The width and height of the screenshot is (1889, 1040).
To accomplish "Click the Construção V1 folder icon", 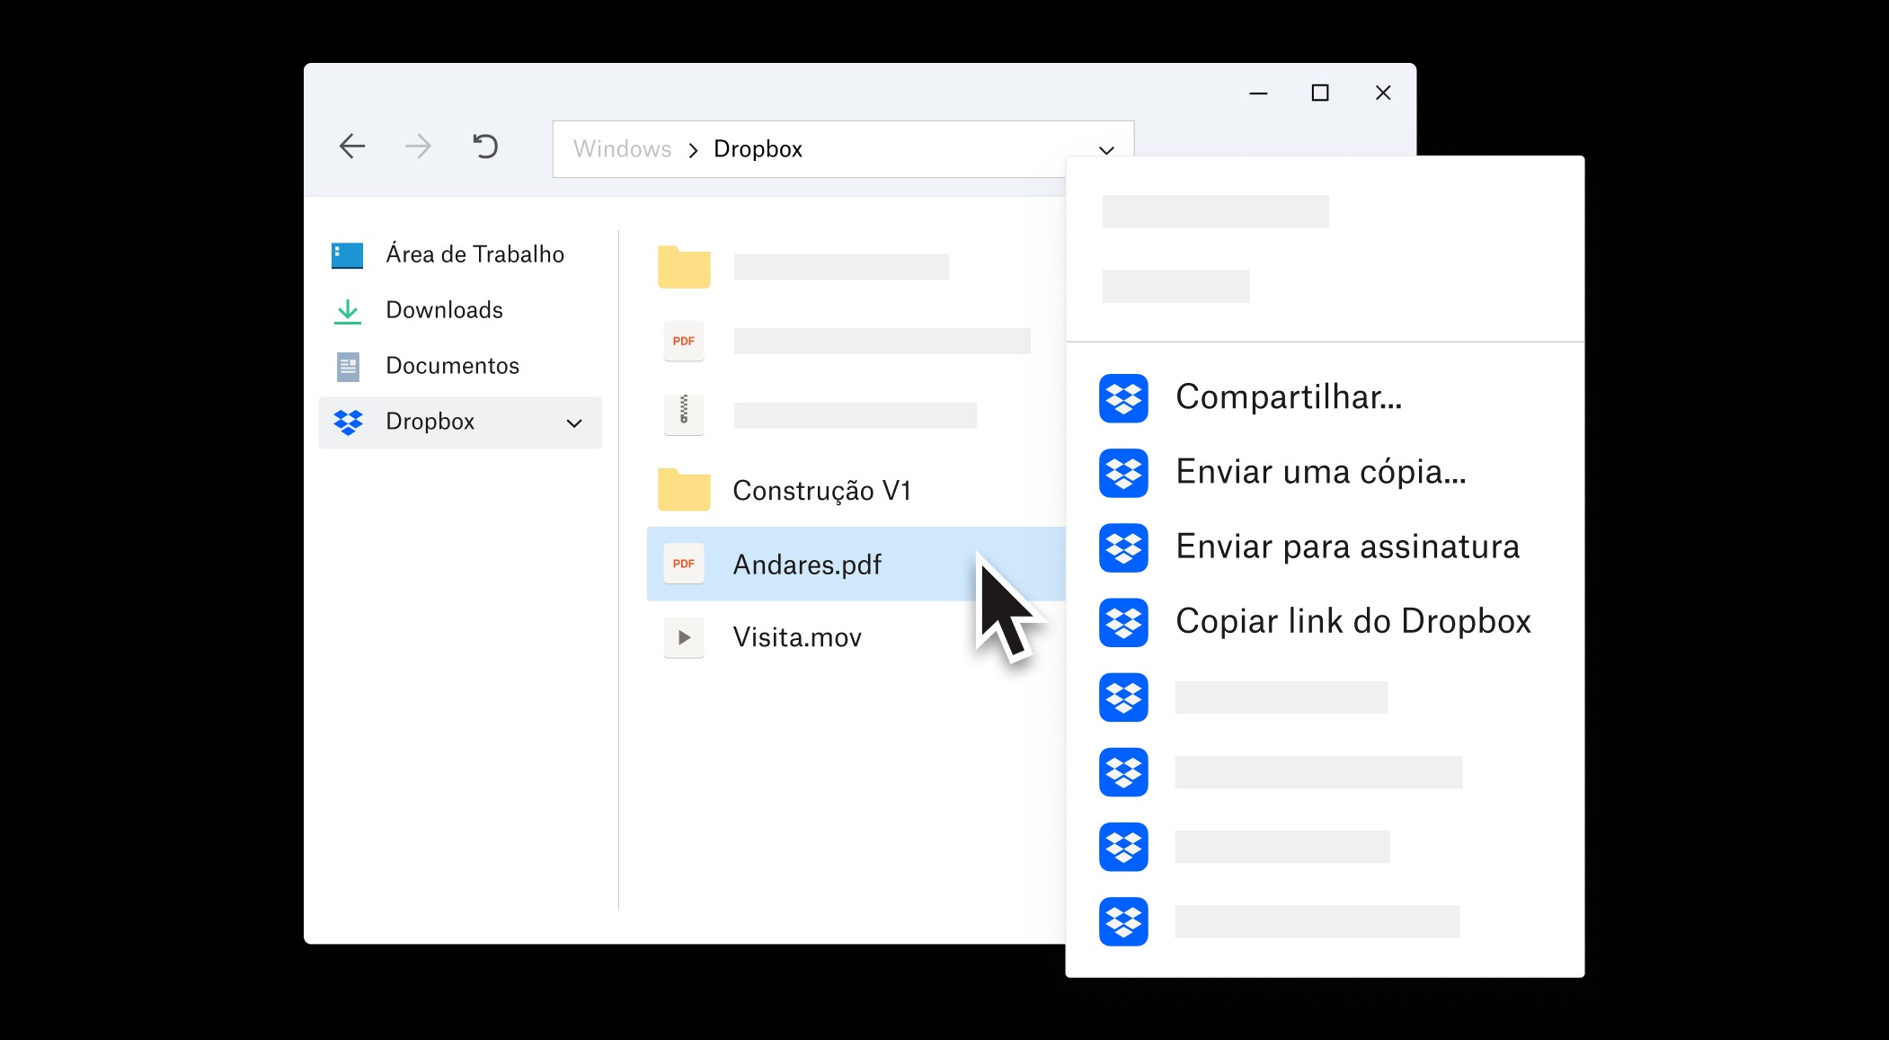I will click(683, 490).
